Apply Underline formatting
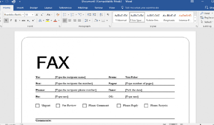The image size is (214, 125). (x=16, y=21)
